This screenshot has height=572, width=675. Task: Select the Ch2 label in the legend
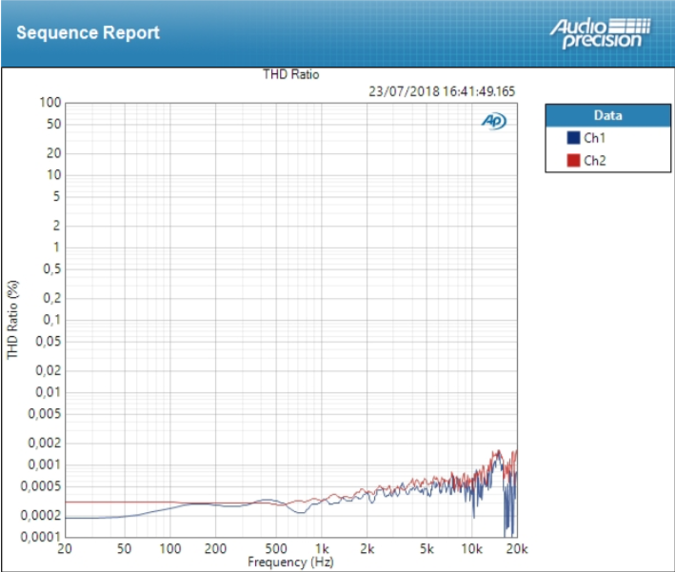[593, 160]
